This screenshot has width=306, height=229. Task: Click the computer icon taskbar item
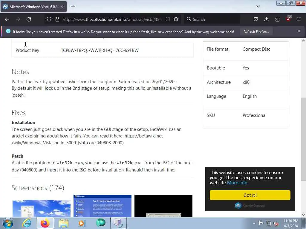coord(118,223)
